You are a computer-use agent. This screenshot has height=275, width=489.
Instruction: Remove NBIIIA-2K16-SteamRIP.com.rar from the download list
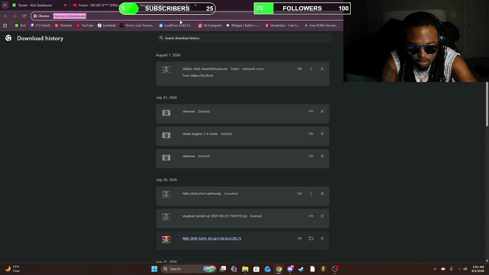[322, 69]
